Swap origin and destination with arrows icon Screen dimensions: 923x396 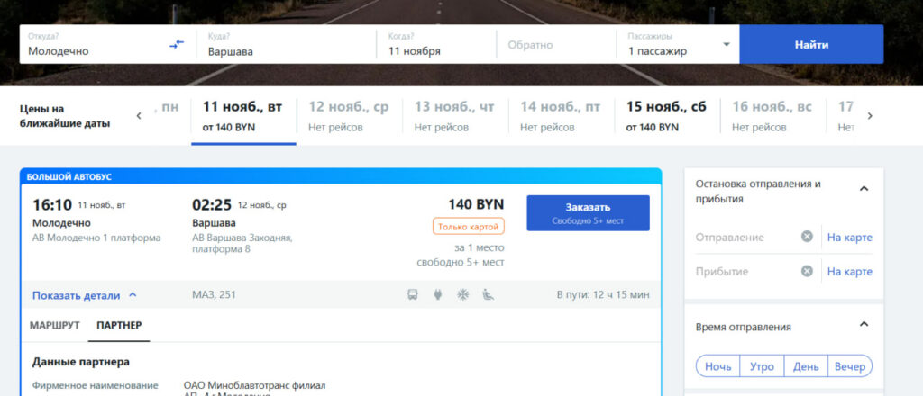[177, 44]
